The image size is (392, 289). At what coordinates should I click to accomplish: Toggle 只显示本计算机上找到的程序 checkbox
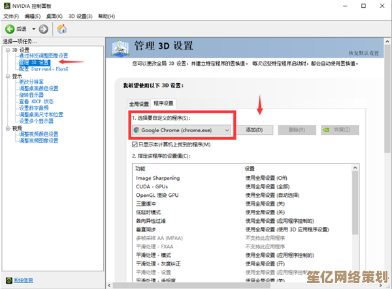pyautogui.click(x=135, y=144)
